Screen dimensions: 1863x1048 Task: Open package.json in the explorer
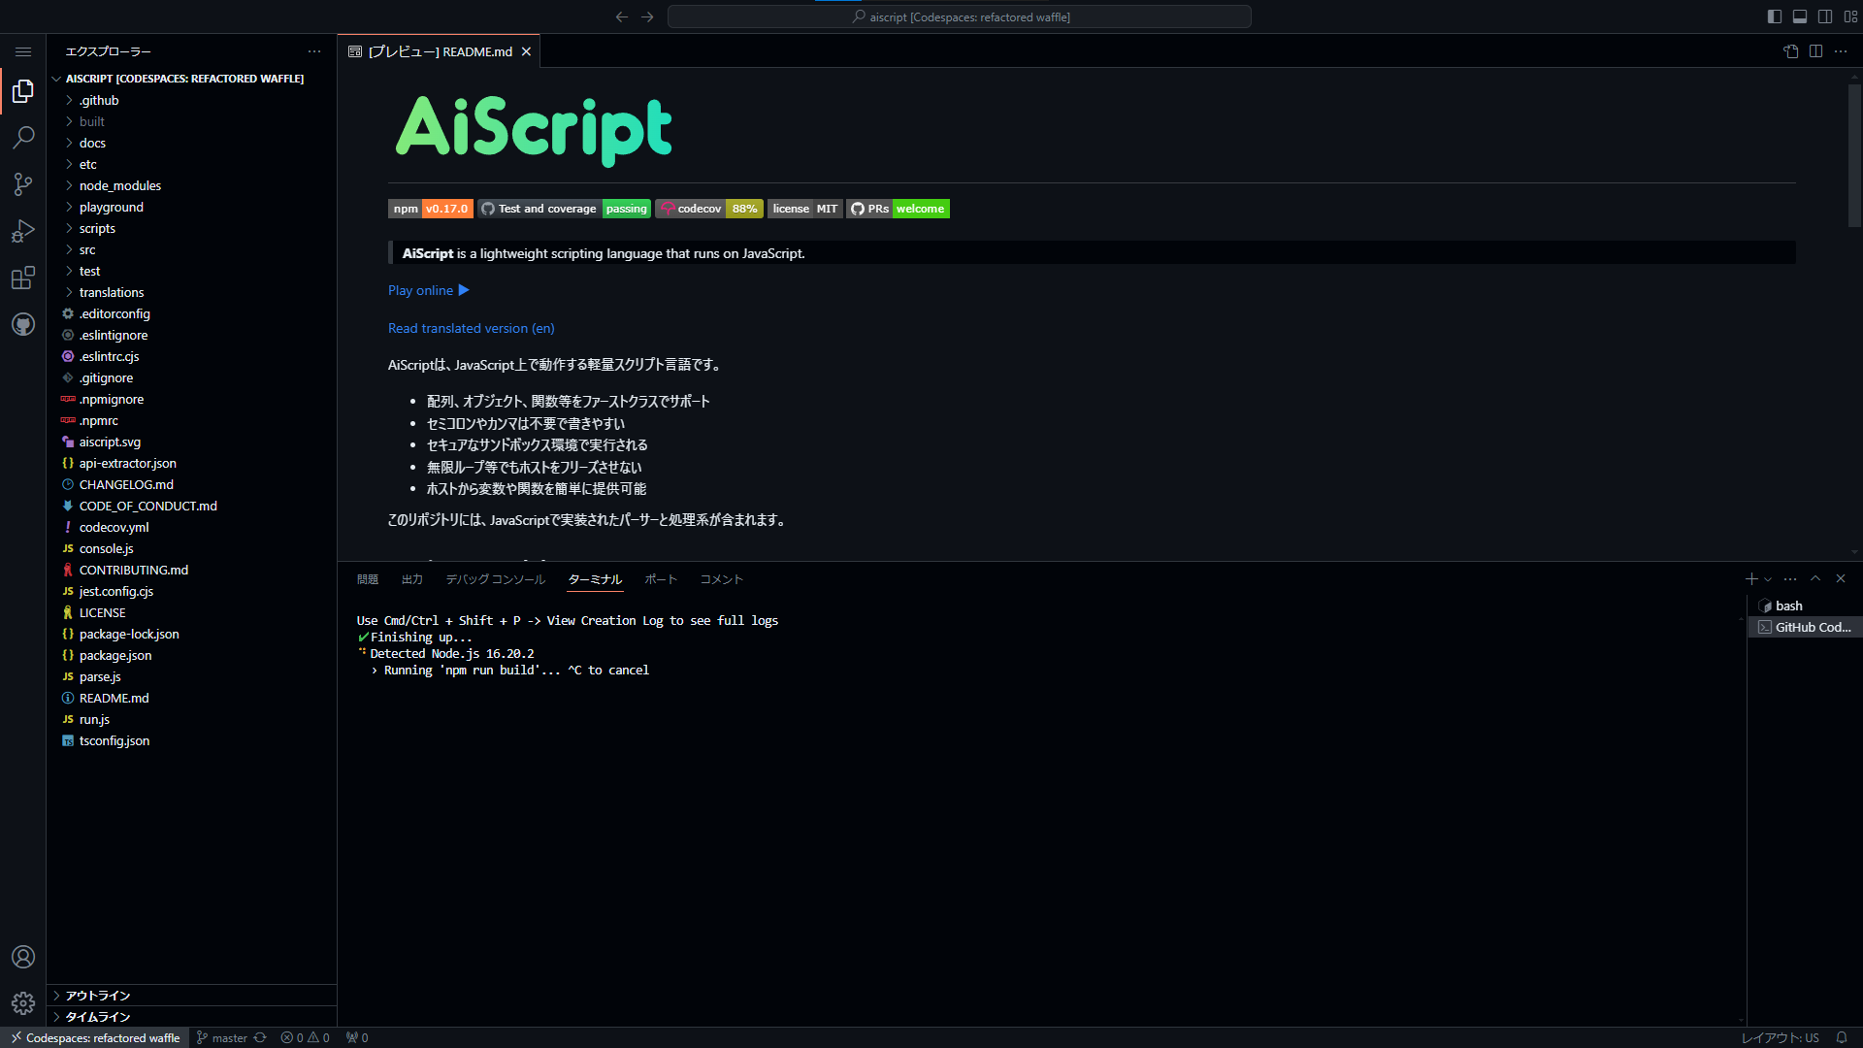114,655
